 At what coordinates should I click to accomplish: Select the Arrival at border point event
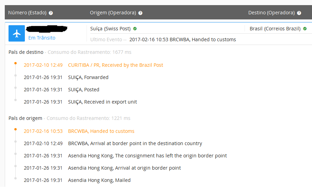[135, 143]
